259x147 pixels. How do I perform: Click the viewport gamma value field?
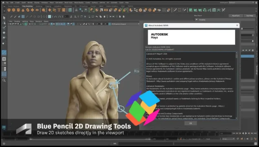coord(105,24)
